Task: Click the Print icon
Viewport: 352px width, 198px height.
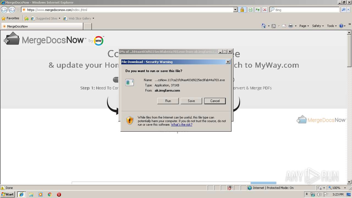Action: click(291, 26)
